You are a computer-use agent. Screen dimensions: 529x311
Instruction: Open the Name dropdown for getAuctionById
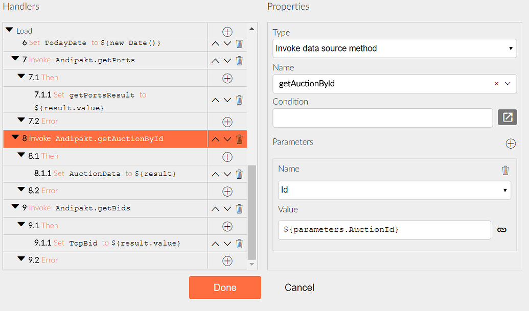coord(509,83)
